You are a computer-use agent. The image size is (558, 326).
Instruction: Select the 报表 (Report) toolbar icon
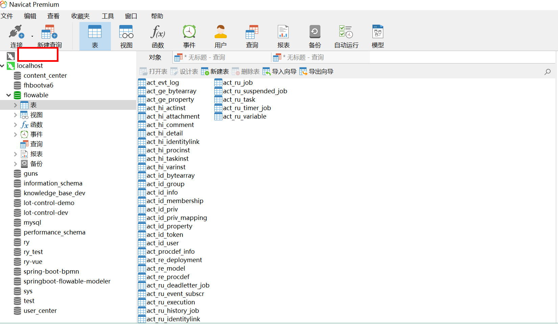click(x=283, y=36)
